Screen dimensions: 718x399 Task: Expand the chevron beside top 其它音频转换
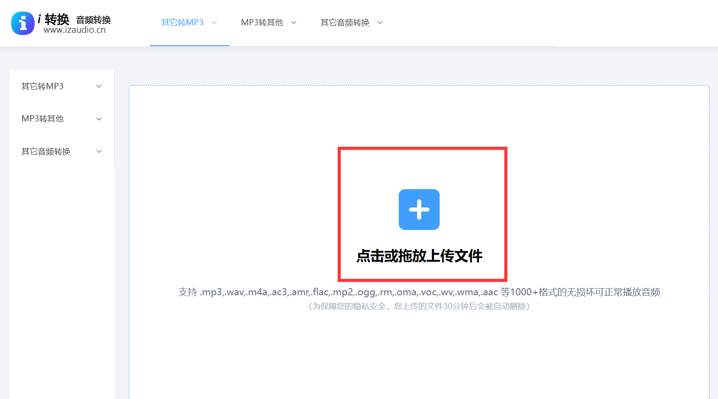(380, 23)
